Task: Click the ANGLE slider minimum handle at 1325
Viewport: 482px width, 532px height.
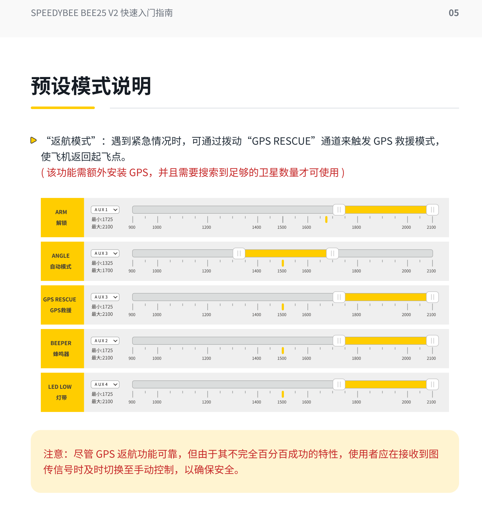Action: coord(239,253)
